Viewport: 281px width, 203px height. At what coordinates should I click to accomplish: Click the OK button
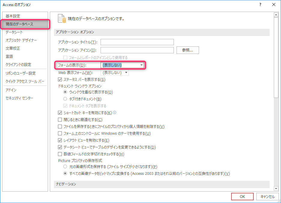click(x=242, y=197)
